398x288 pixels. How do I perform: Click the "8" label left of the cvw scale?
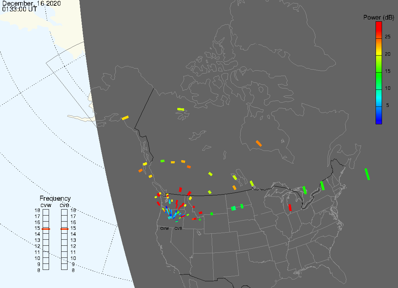click(39, 271)
